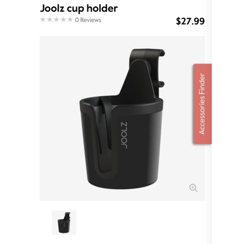Click the main cup holder product image
The image size is (244, 244).
tap(122, 119)
